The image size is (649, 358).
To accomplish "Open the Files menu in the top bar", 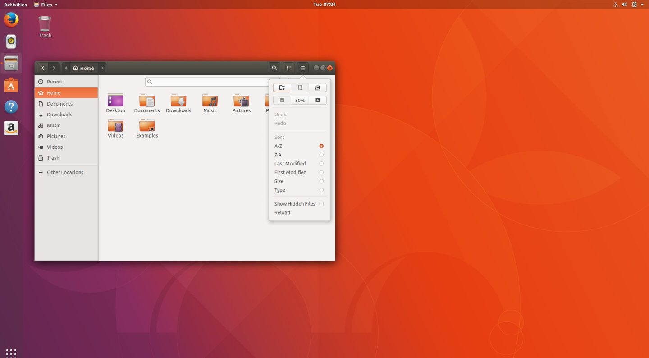I will click(45, 5).
